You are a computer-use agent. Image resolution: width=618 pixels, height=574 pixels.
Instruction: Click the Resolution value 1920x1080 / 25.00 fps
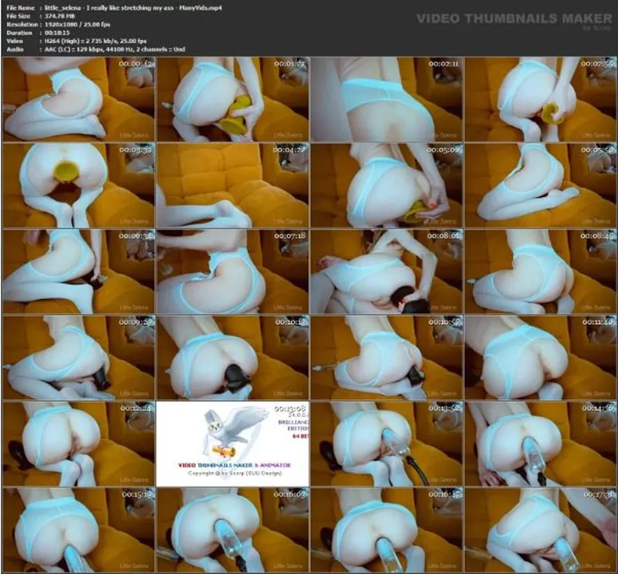pyautogui.click(x=78, y=24)
